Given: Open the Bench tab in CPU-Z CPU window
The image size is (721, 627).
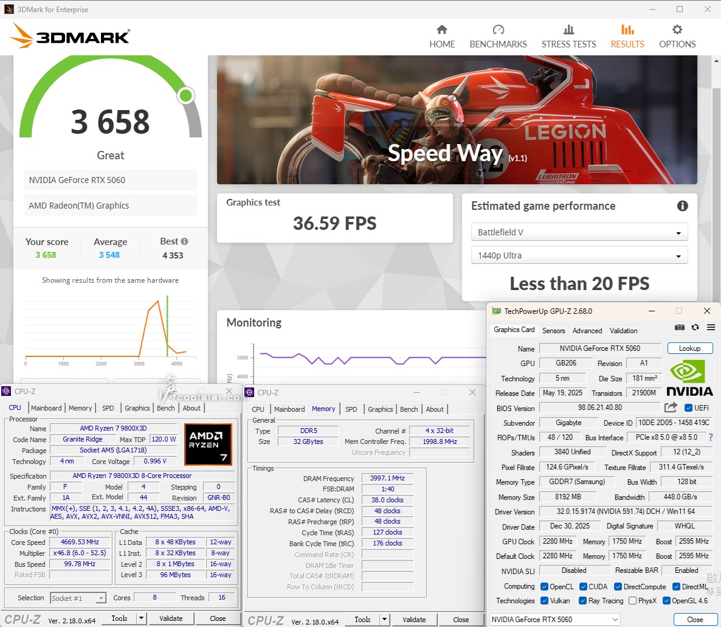Looking at the screenshot, I should pos(165,408).
